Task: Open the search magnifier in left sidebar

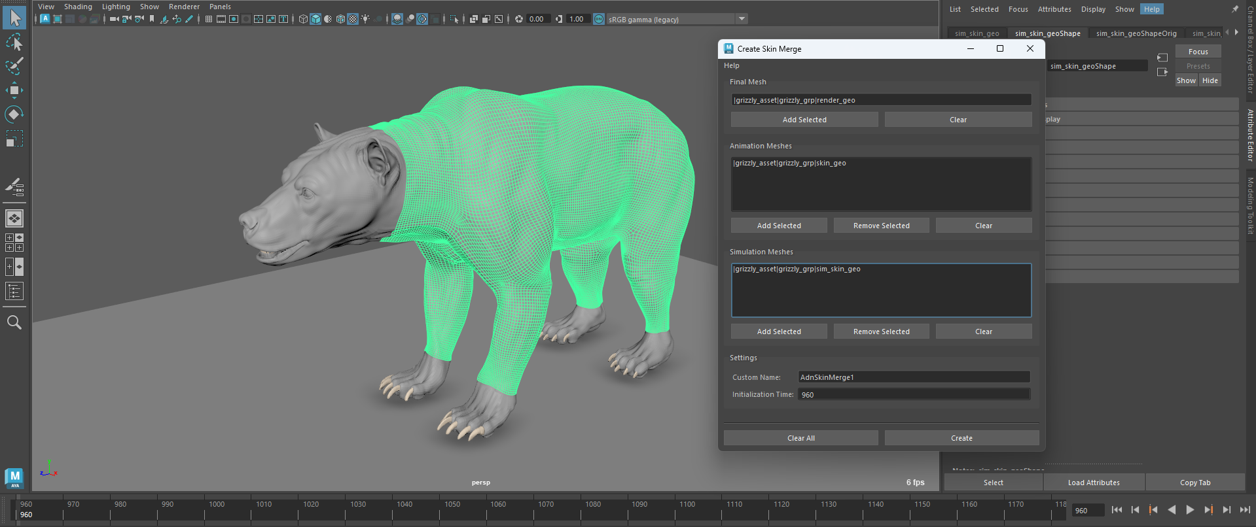Action: click(14, 322)
